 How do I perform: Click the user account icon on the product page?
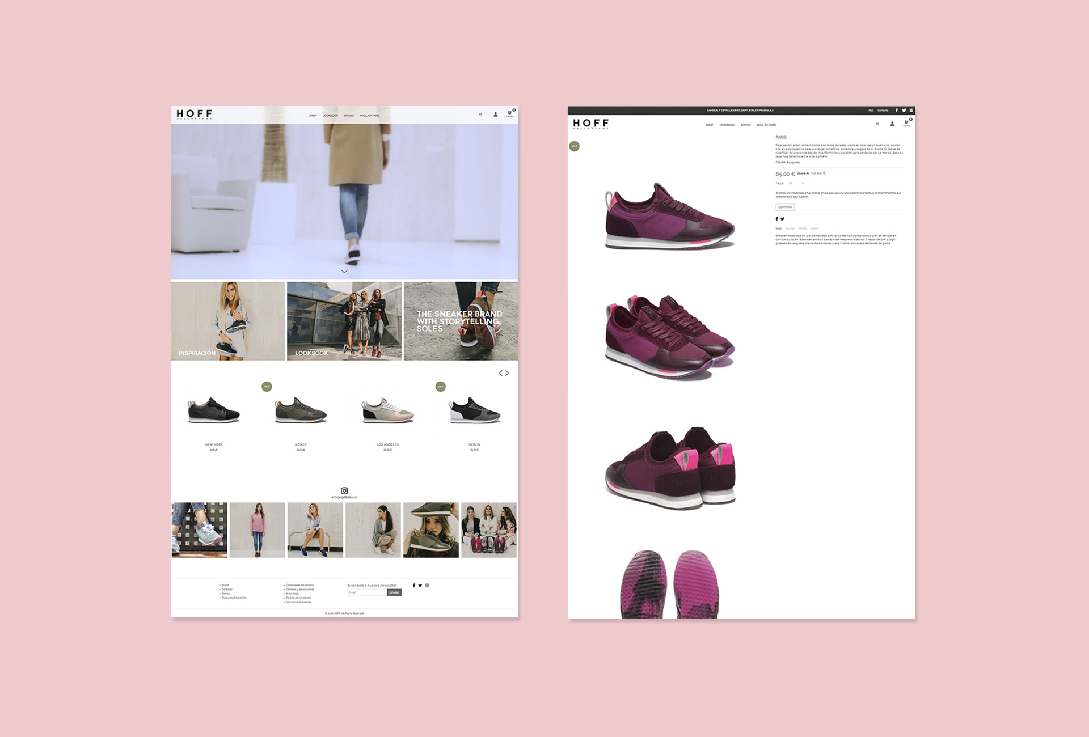coord(892,124)
